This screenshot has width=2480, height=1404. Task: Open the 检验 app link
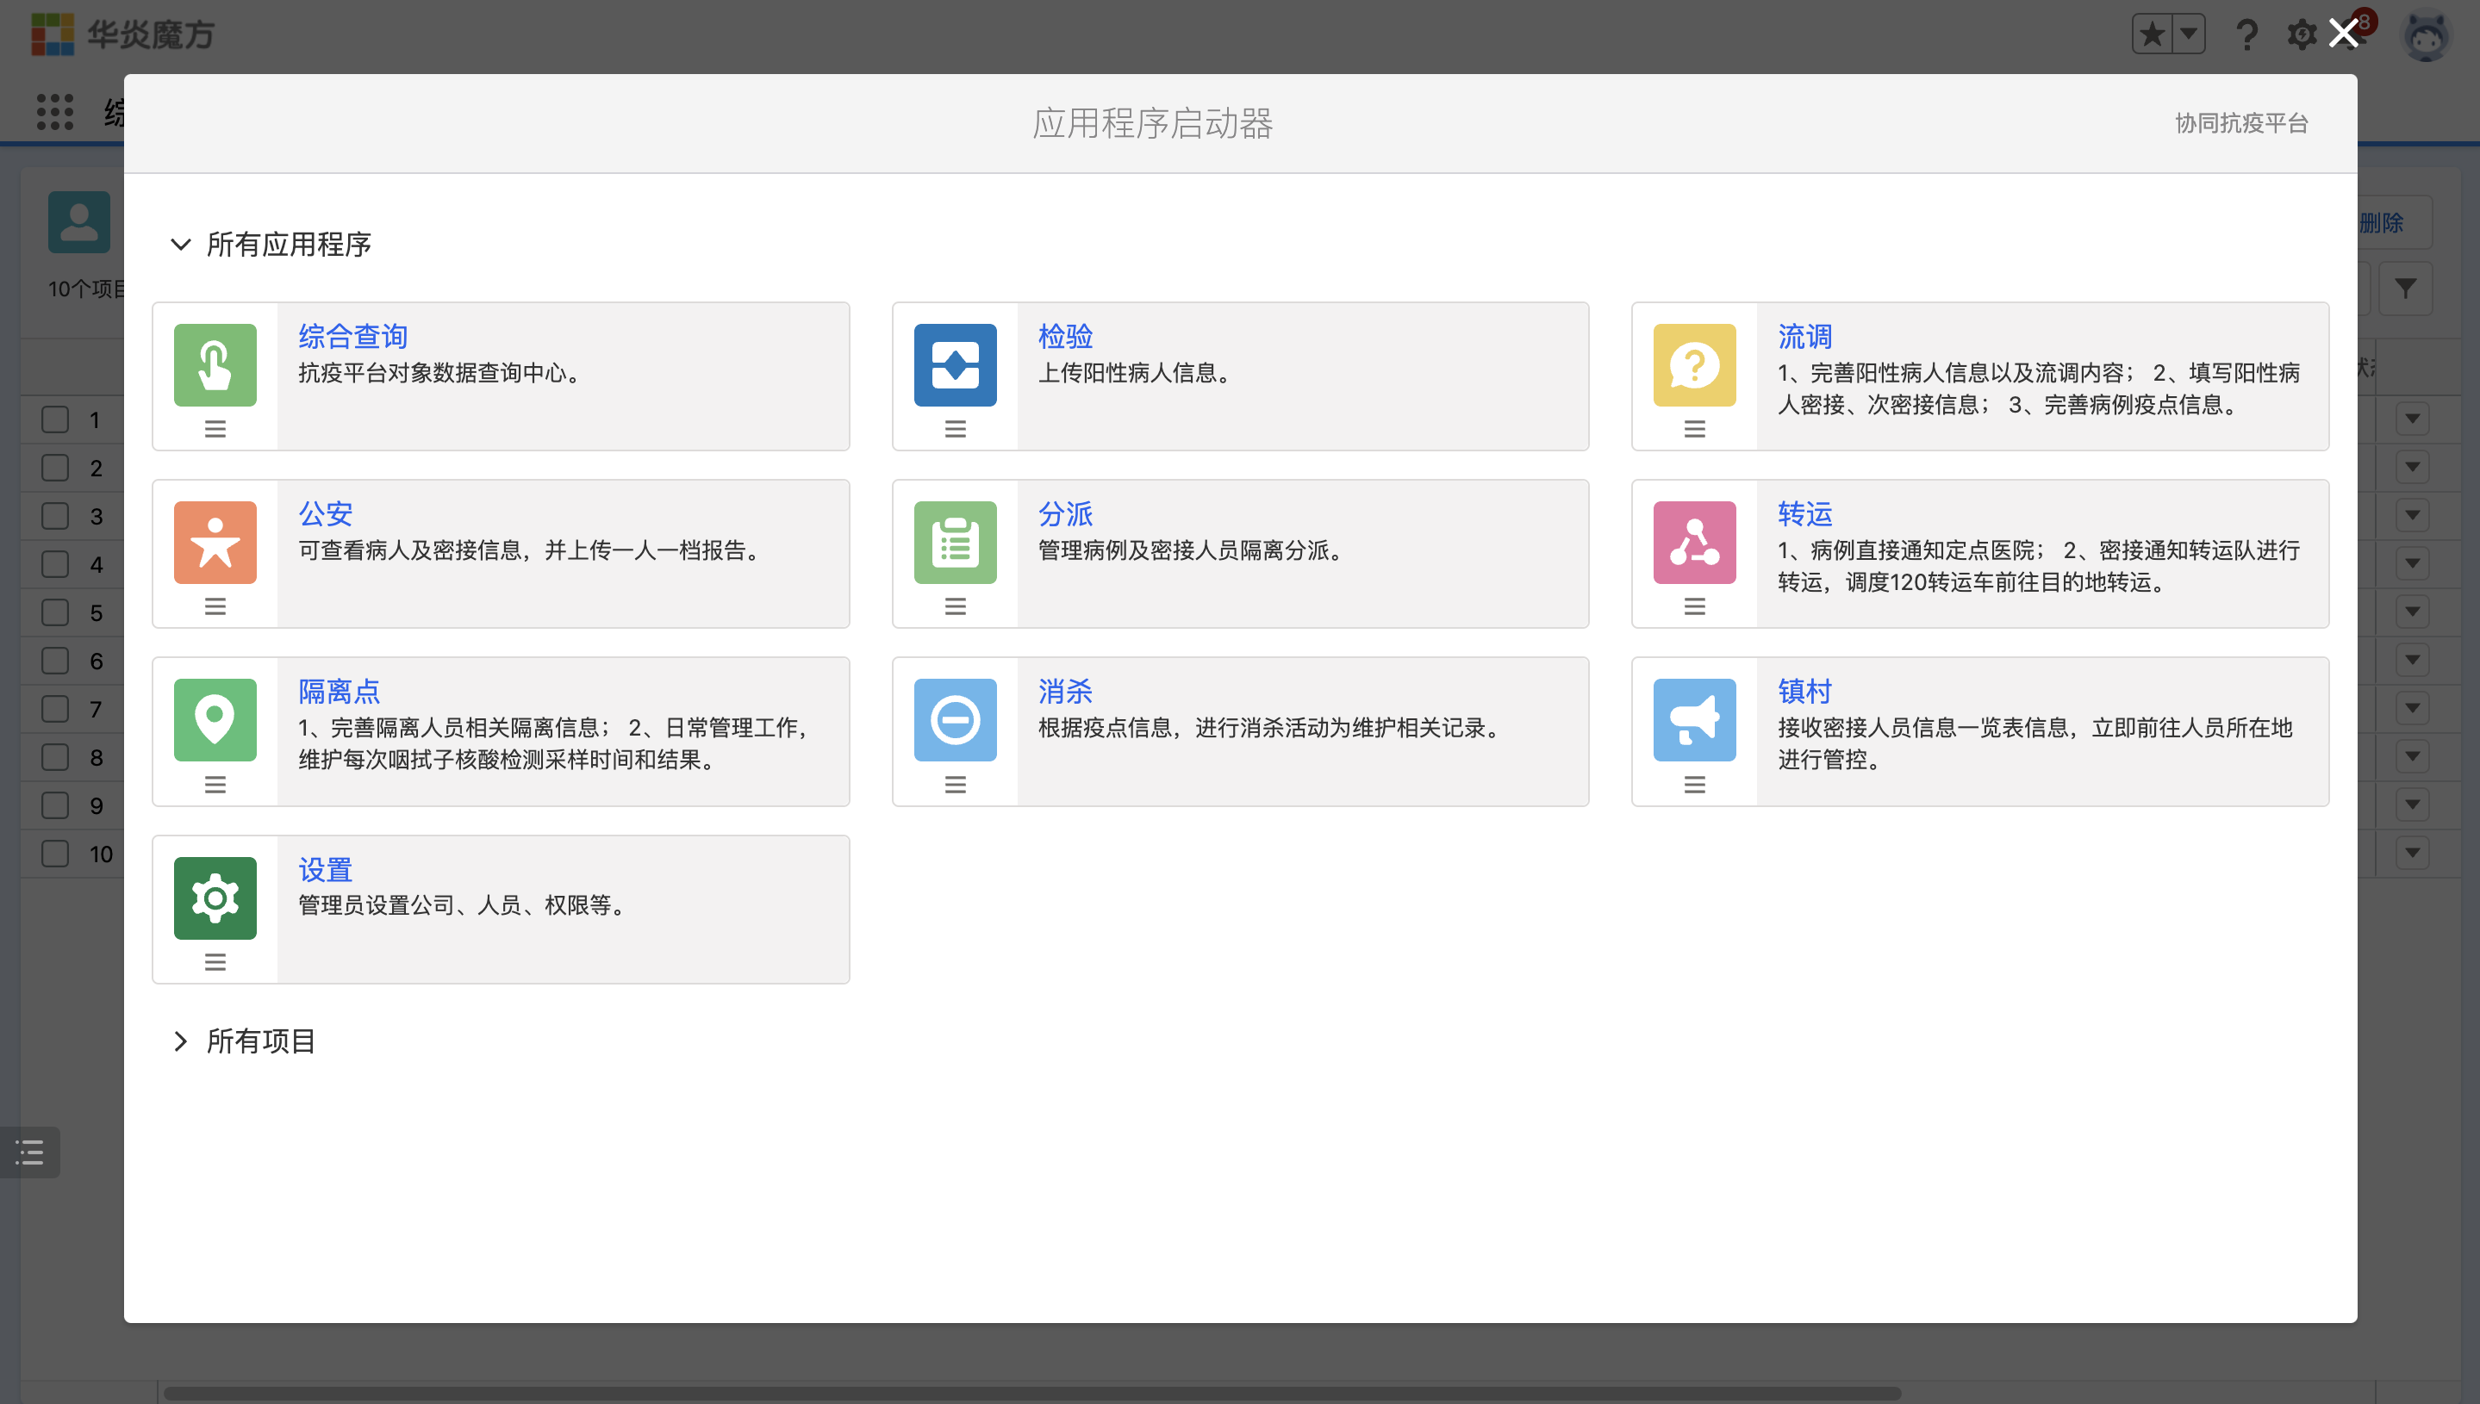[x=1065, y=337]
